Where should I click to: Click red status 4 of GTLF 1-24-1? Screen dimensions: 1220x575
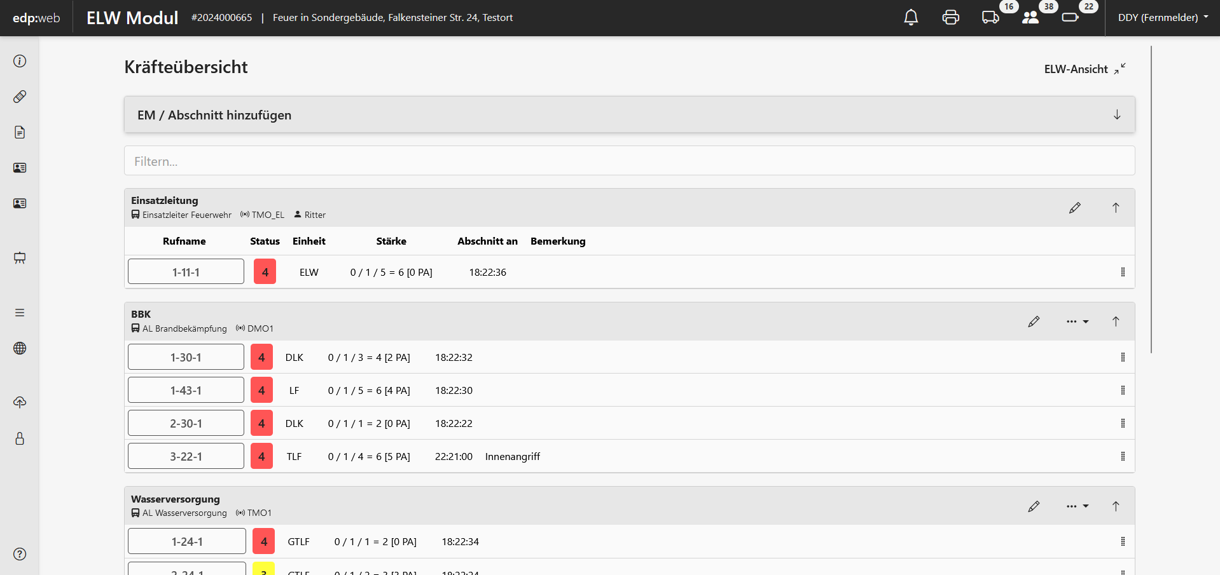264,541
